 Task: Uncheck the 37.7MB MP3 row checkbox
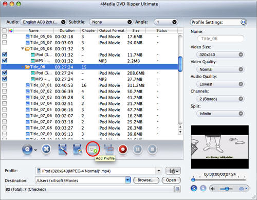(5, 79)
